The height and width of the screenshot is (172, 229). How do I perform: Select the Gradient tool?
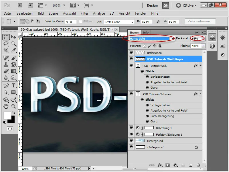pyautogui.click(x=13, y=71)
